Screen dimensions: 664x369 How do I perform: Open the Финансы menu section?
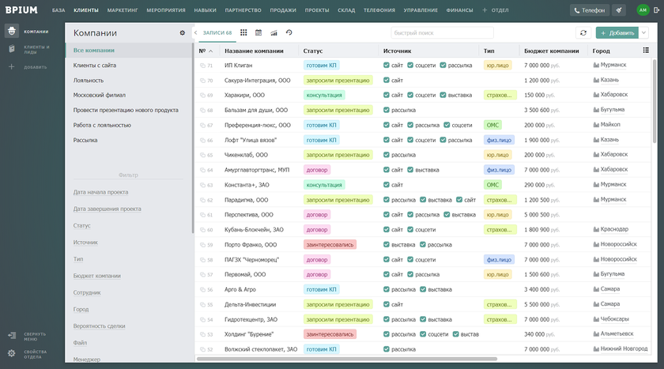pos(460,10)
